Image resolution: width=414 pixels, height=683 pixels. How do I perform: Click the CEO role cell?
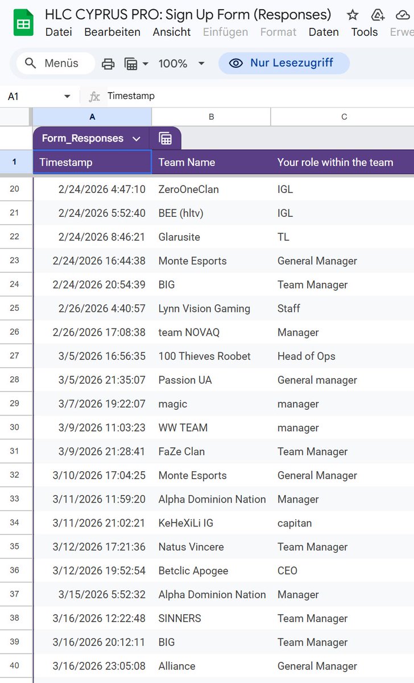coord(342,571)
